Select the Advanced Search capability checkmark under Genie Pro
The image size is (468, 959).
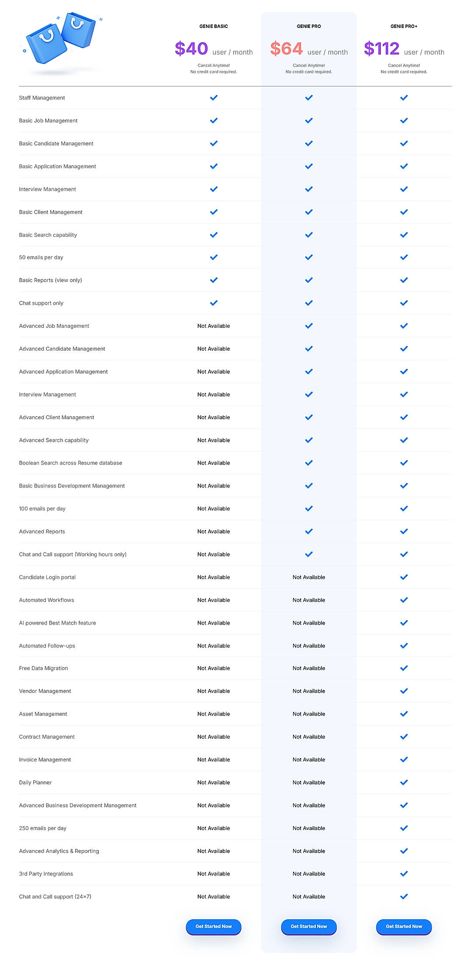tap(309, 440)
